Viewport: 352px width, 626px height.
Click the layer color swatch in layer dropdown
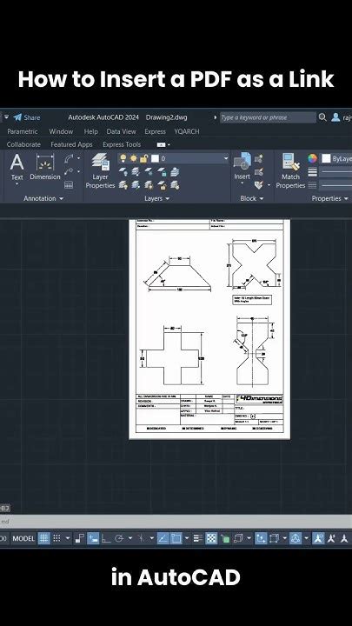pyautogui.click(x=155, y=158)
